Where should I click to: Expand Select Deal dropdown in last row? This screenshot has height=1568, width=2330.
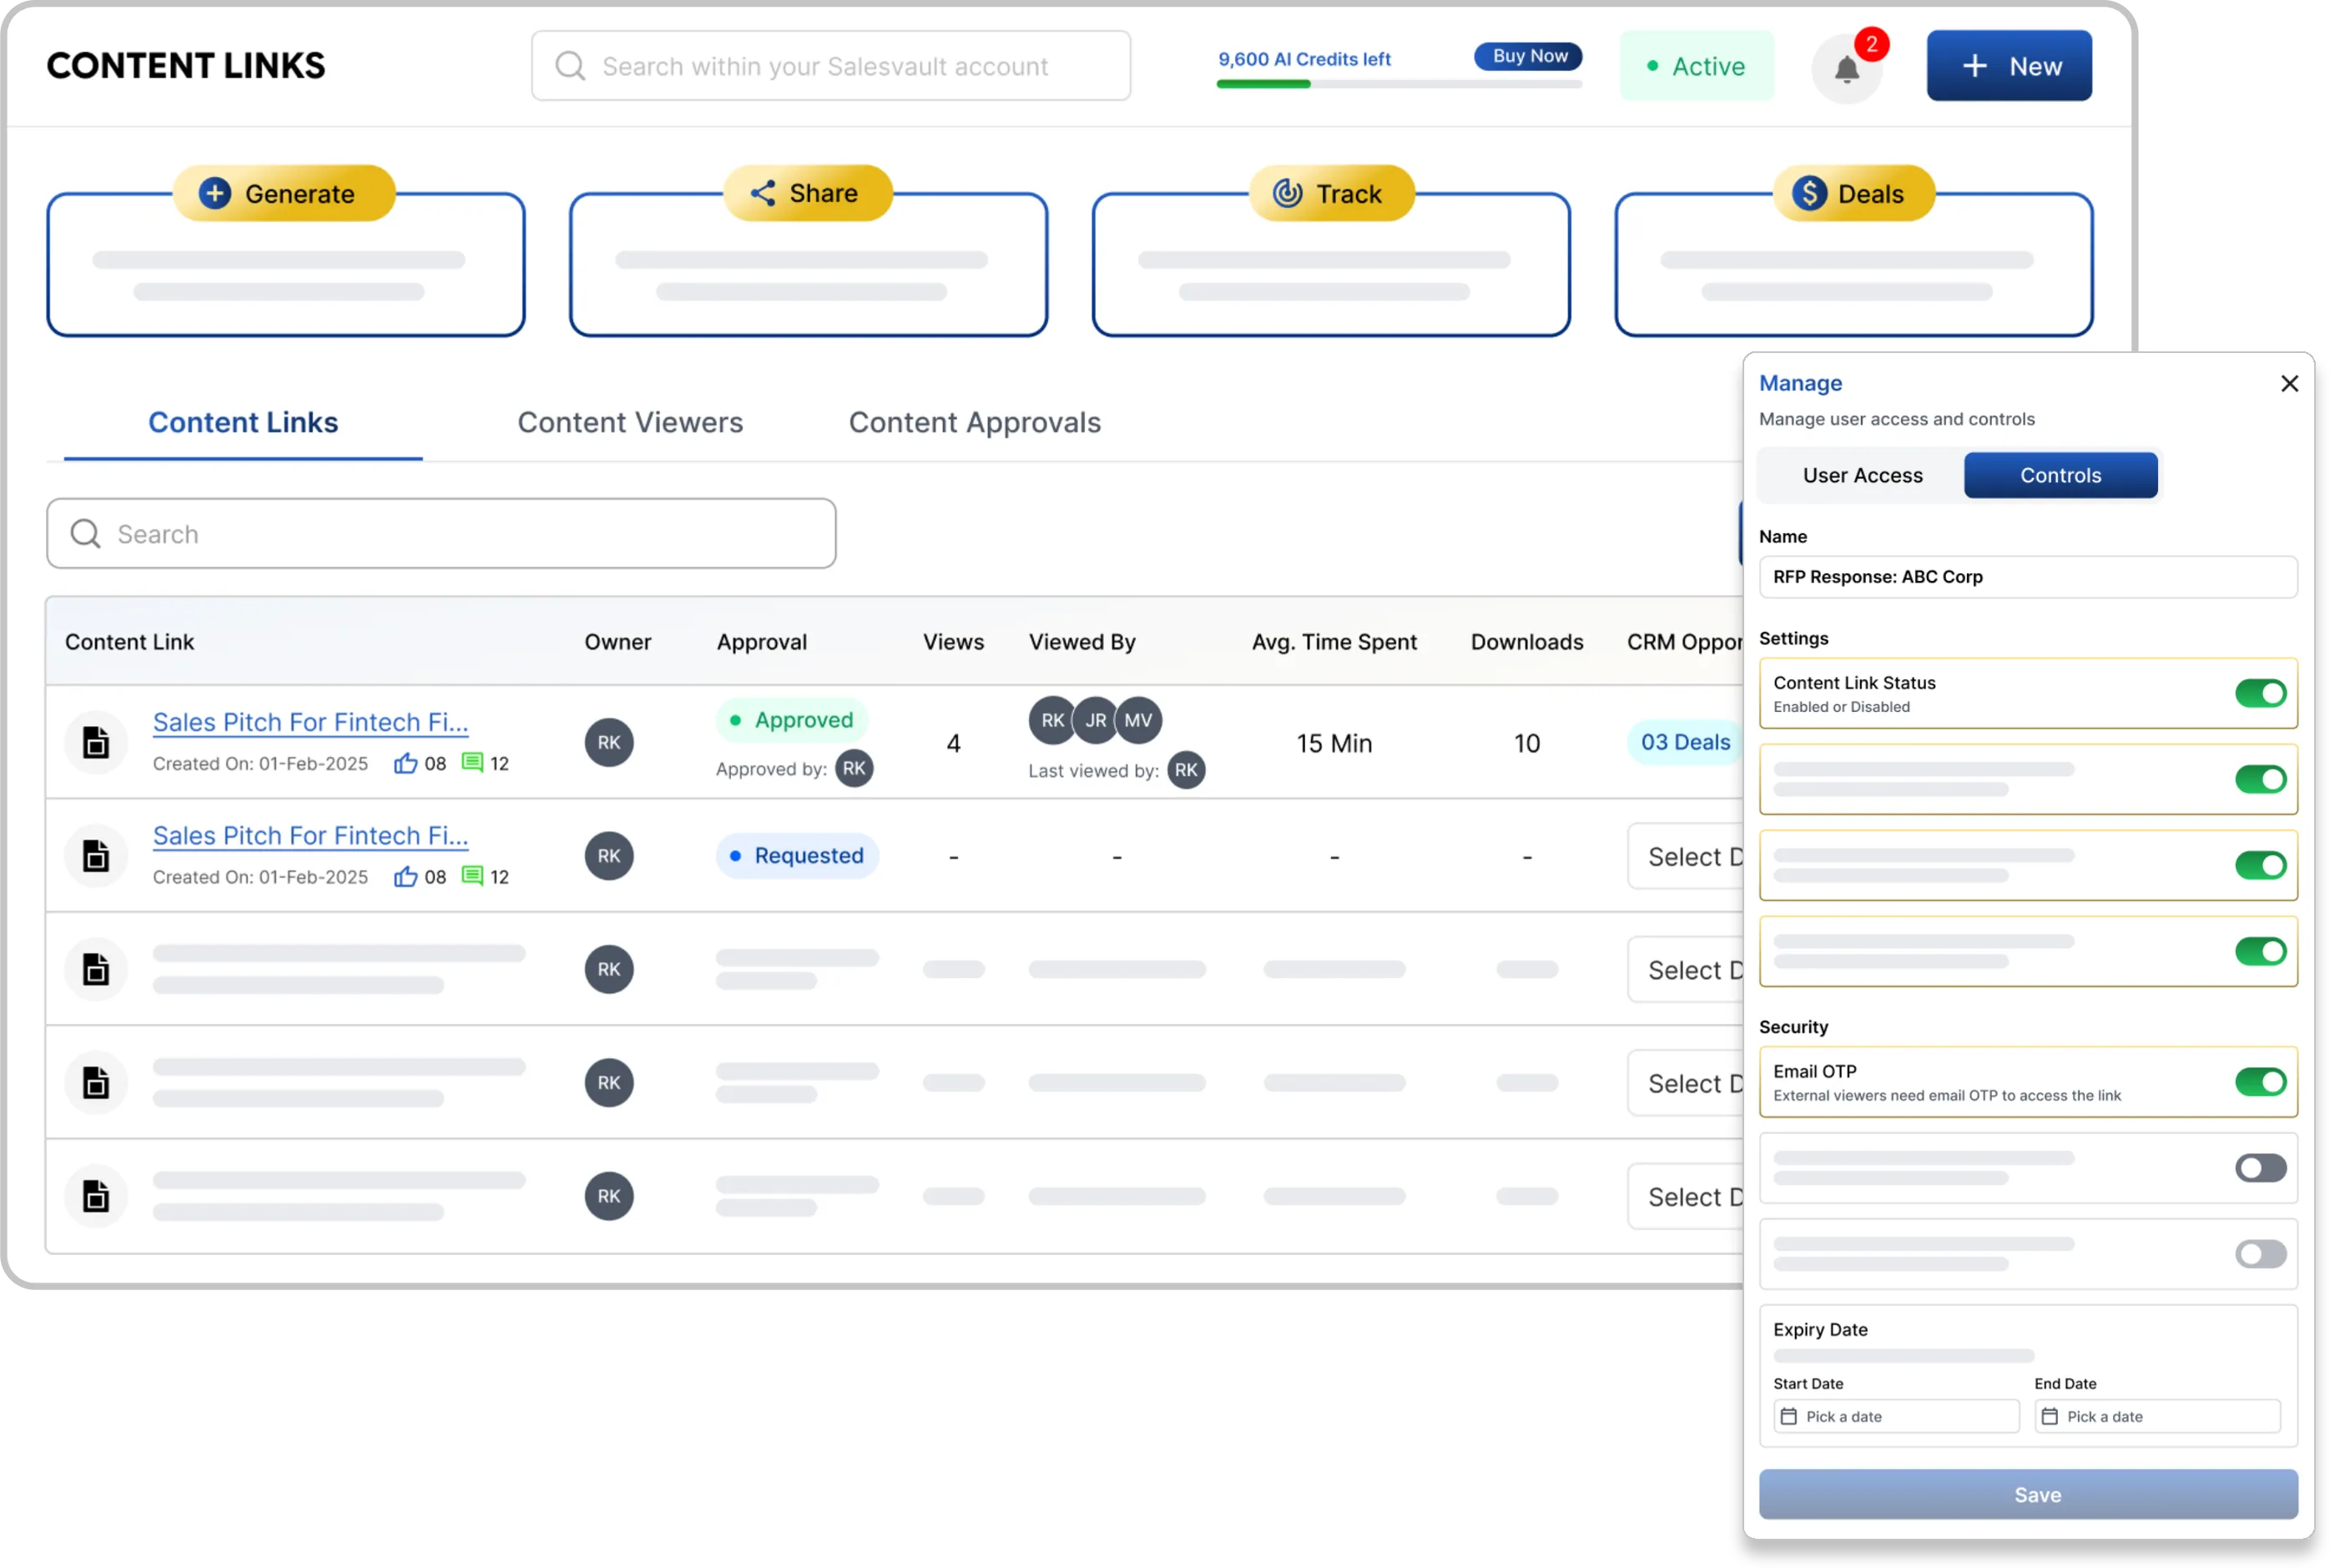click(1686, 1197)
